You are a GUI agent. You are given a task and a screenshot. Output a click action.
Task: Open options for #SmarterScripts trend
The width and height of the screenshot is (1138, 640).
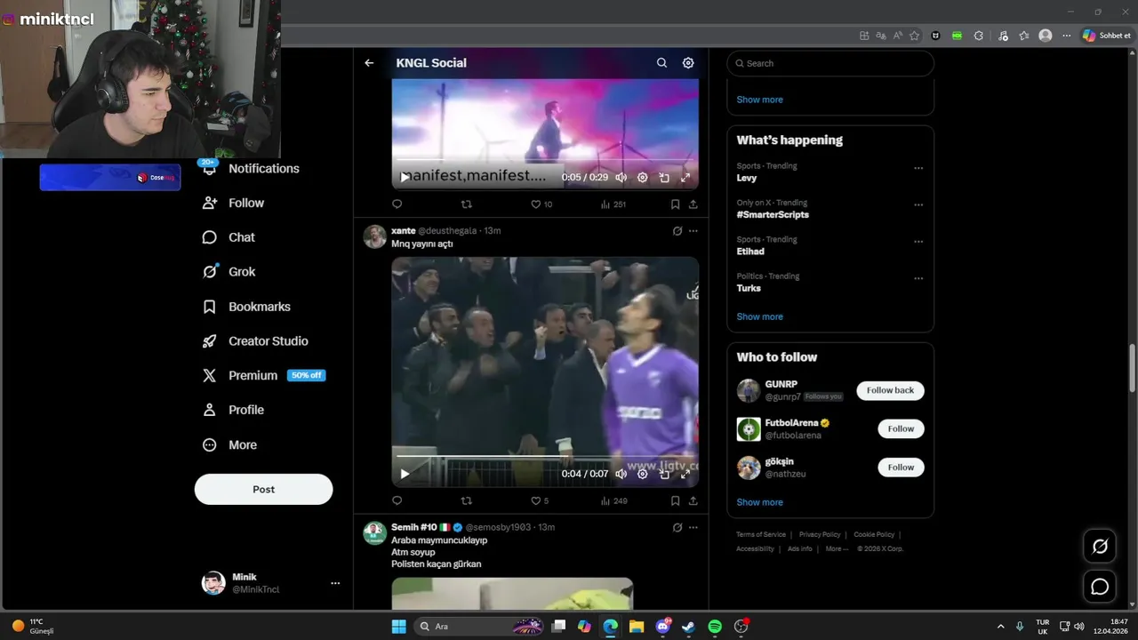pos(918,204)
